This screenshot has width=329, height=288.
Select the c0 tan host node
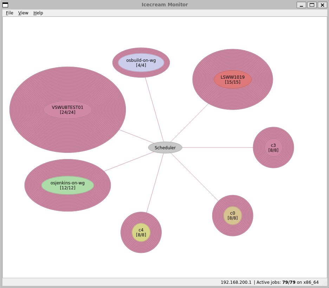pos(232,216)
